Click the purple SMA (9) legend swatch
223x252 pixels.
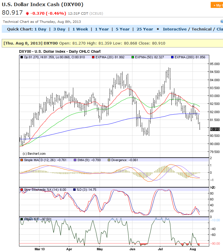point(75,160)
